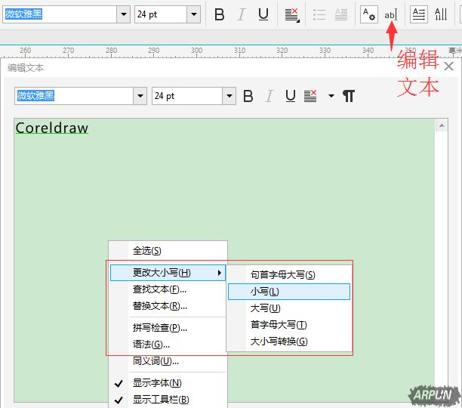Click the Bold icon inside the edit text dialog

249,96
